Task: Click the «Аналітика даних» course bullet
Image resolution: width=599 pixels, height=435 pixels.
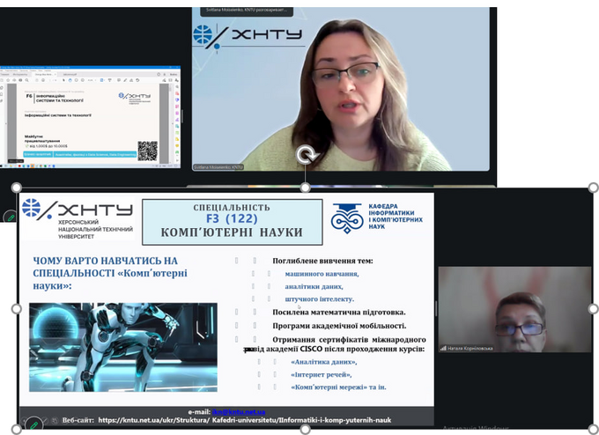Action: (323, 361)
